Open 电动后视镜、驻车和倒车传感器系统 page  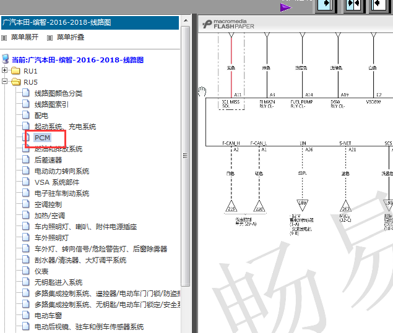coord(89,327)
